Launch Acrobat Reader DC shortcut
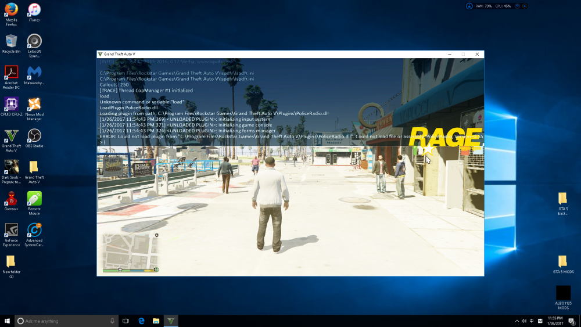This screenshot has height=327, width=581. [11, 77]
